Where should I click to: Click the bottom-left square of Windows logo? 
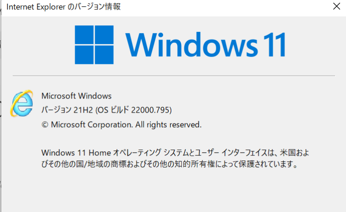pos(84,55)
